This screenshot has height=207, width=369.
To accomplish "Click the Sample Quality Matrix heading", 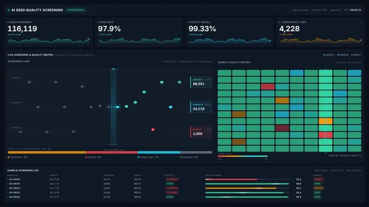I will [234, 63].
